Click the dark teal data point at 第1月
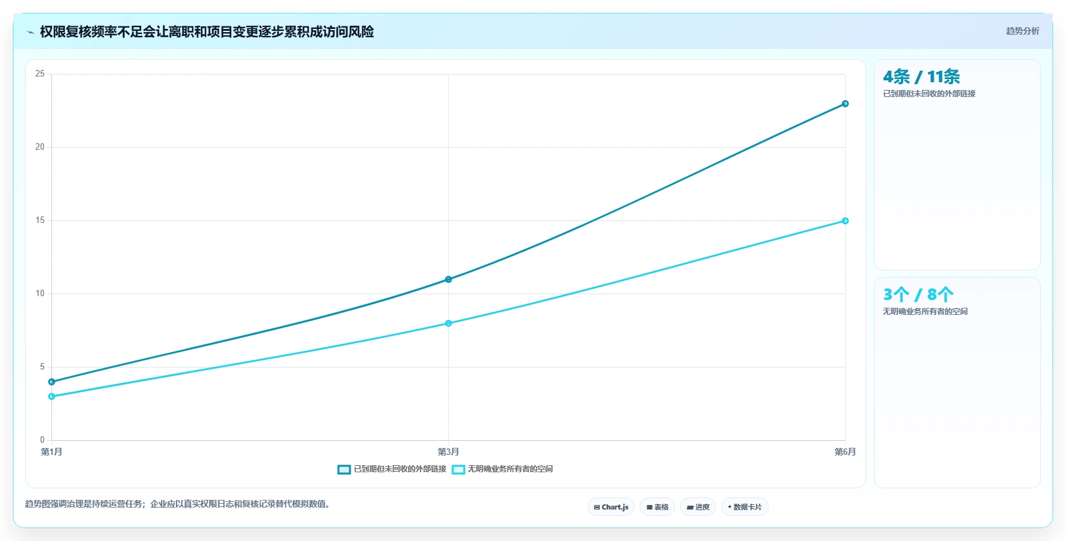Viewport: 1066px width, 541px height. click(x=52, y=382)
